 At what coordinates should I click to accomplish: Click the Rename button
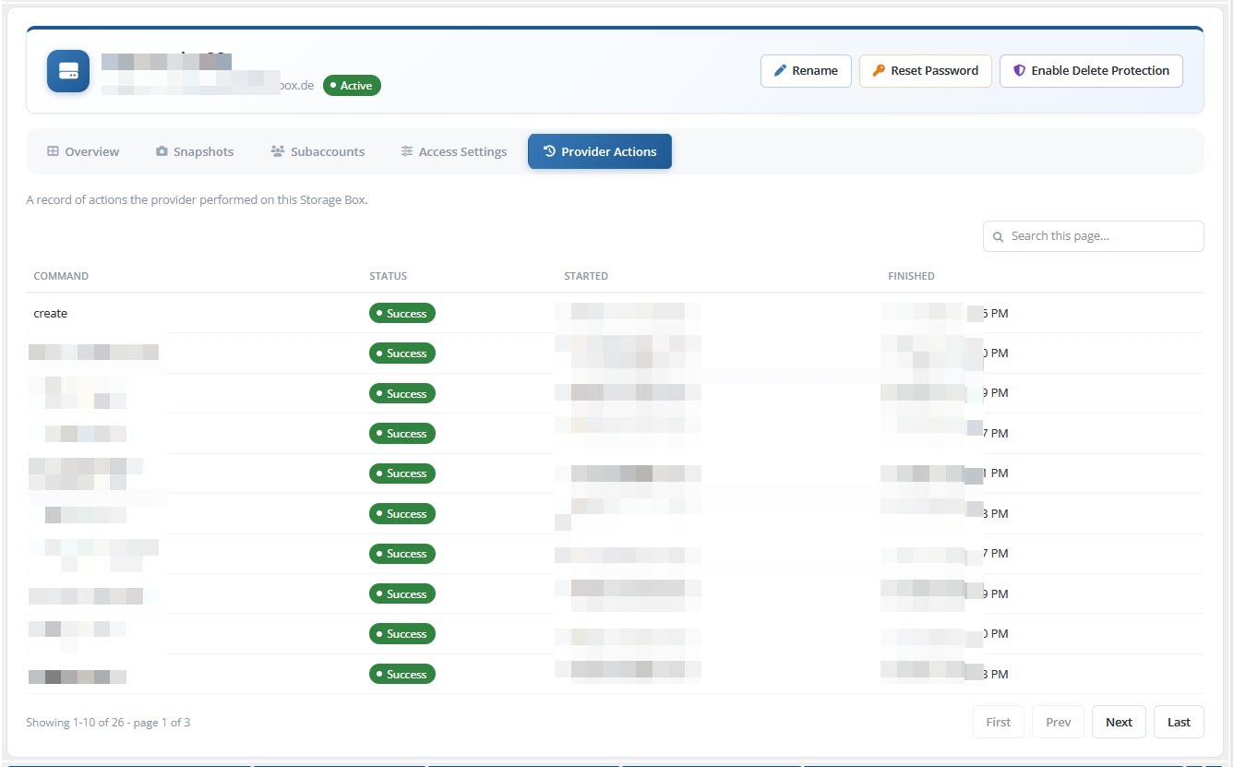click(x=806, y=71)
